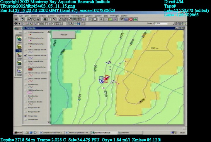The width and height of the screenshot is (211, 142).
Task: Click the Views icon in project window
Action: pyautogui.click(x=19, y=39)
